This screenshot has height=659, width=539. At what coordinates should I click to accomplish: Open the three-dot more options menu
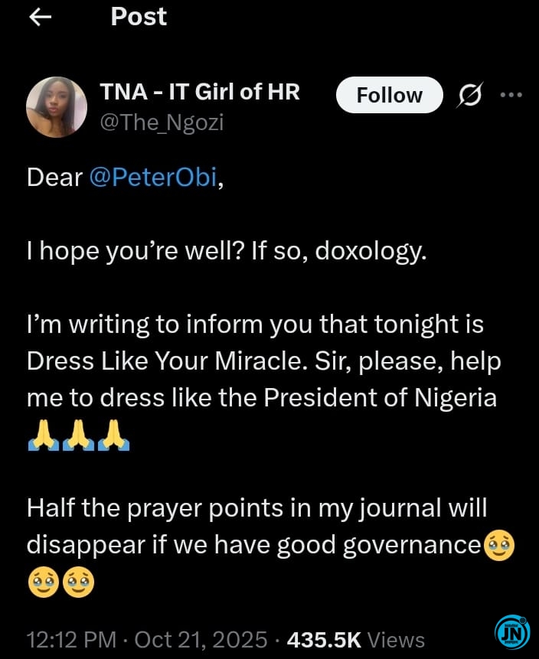[x=510, y=96]
